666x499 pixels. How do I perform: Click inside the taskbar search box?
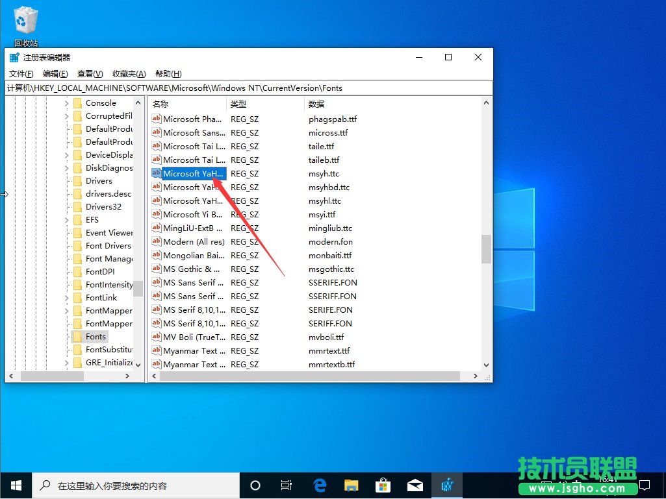[x=136, y=485]
